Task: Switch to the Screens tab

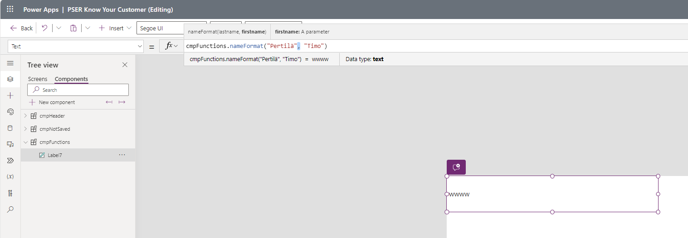Action: pyautogui.click(x=38, y=79)
